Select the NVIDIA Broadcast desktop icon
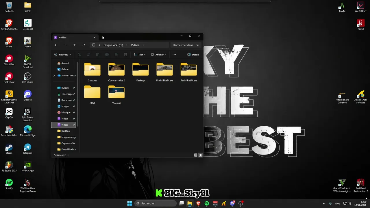The width and height of the screenshot is (370, 208). tap(28, 62)
